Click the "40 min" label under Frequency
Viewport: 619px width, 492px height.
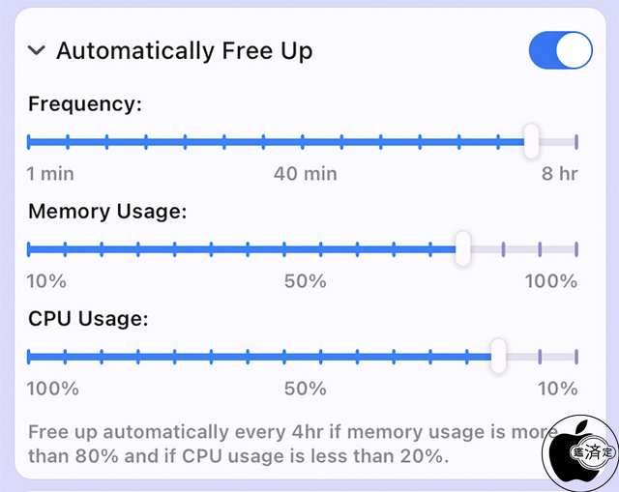(305, 174)
